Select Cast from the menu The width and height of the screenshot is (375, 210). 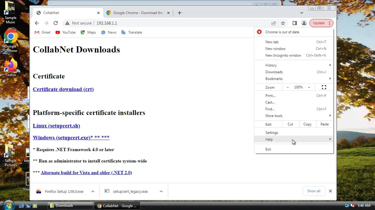pyautogui.click(x=294, y=102)
